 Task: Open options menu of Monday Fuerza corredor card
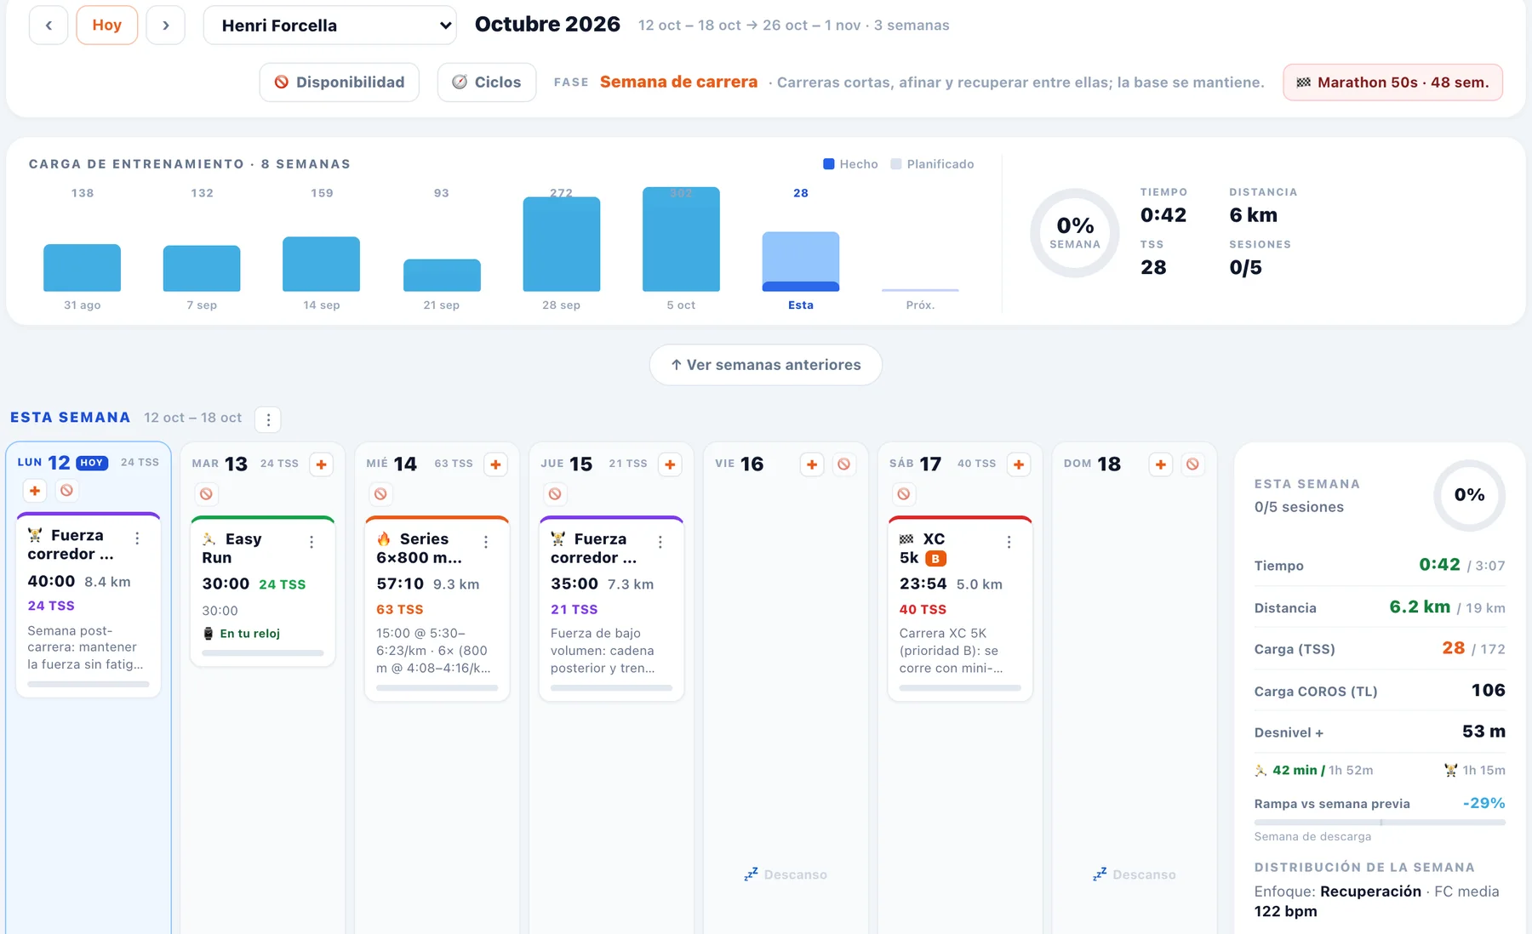click(137, 538)
